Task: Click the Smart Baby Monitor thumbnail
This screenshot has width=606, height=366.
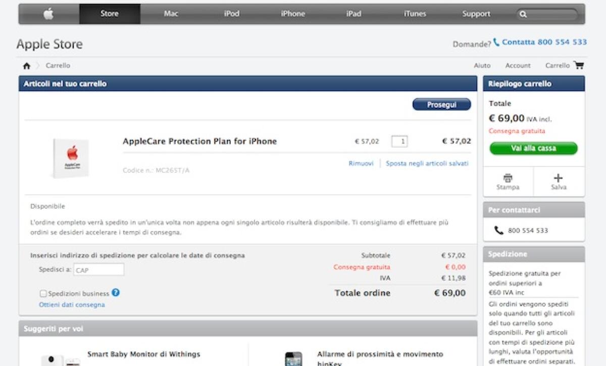Action: click(61, 360)
